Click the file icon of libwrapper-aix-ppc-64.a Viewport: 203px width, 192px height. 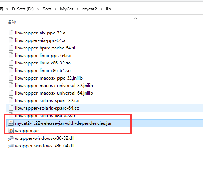[x=11, y=40]
